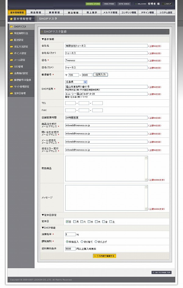Select 特定商取引法 in the sidebar
The width and height of the screenshot is (183, 288).
click(x=21, y=33)
